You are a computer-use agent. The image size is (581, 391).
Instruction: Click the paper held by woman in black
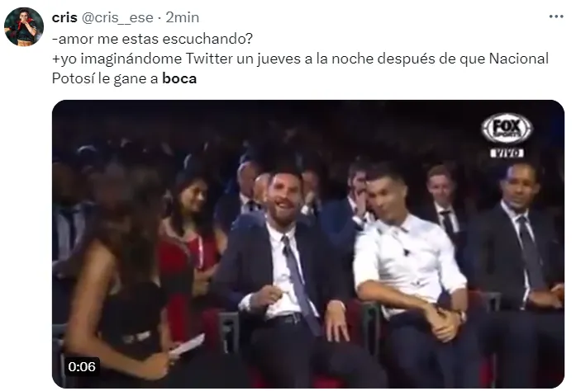(x=187, y=346)
